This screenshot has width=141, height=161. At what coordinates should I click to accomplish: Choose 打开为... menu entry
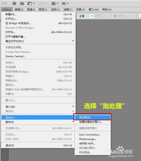38,32
